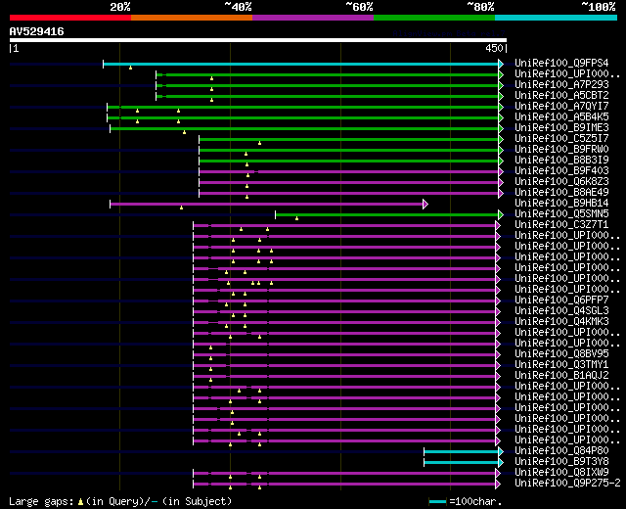This screenshot has width=626, height=509.
Task: Click the green arrowhead ending the A7QYI7 bar
Action: [x=501, y=107]
